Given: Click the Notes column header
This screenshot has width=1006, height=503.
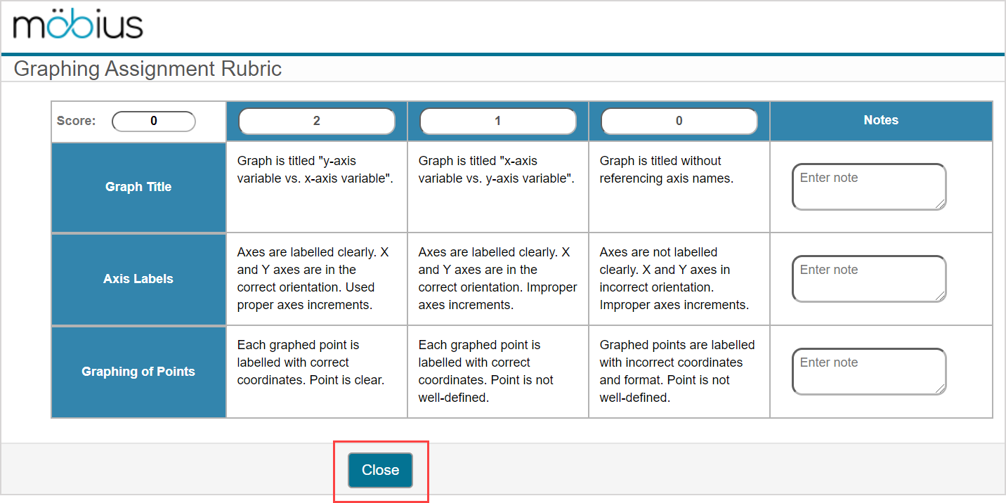Looking at the screenshot, I should (881, 120).
